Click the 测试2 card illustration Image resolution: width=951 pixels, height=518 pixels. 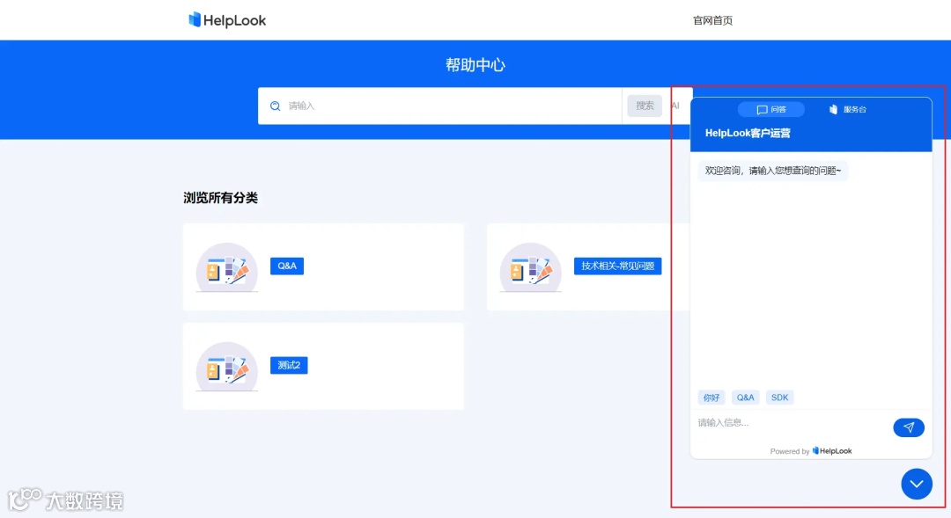click(226, 367)
